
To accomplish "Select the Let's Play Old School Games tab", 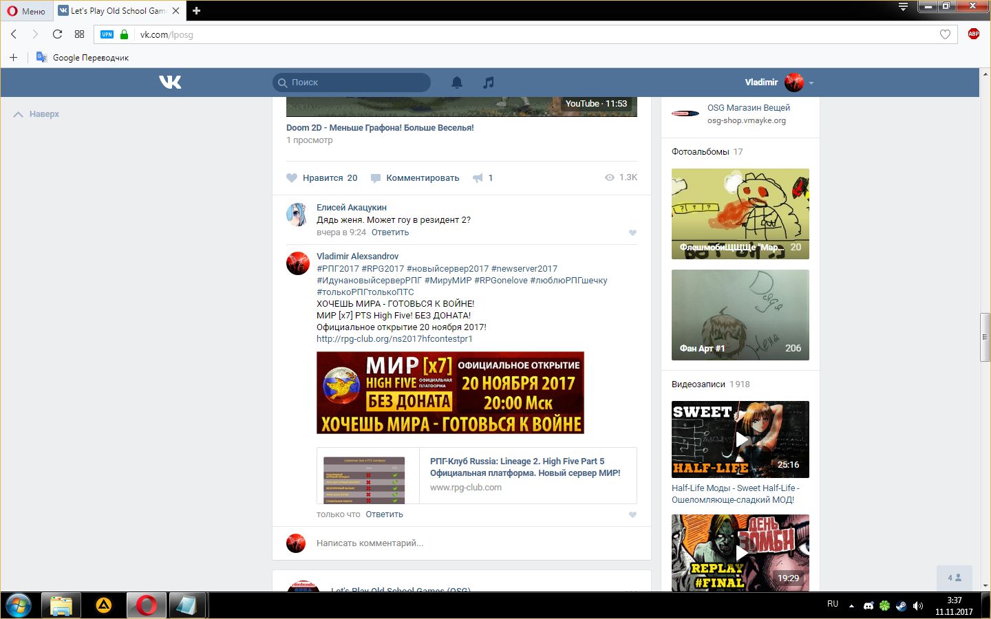I will click(119, 10).
